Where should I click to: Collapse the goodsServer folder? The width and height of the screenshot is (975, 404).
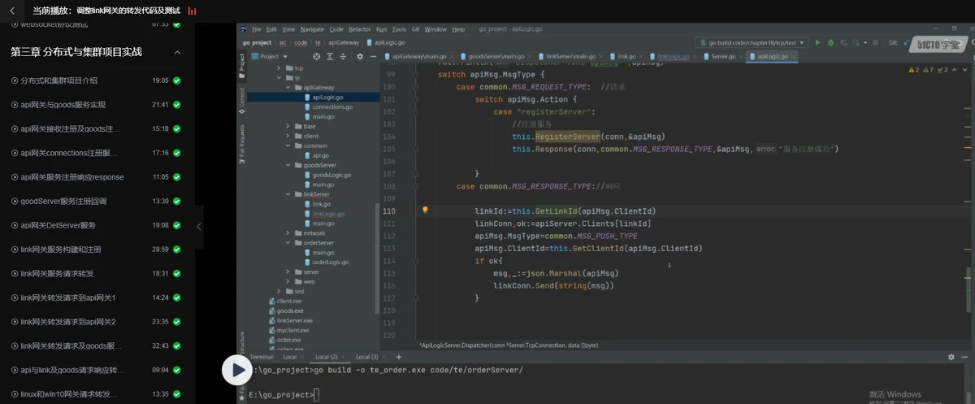(x=288, y=165)
